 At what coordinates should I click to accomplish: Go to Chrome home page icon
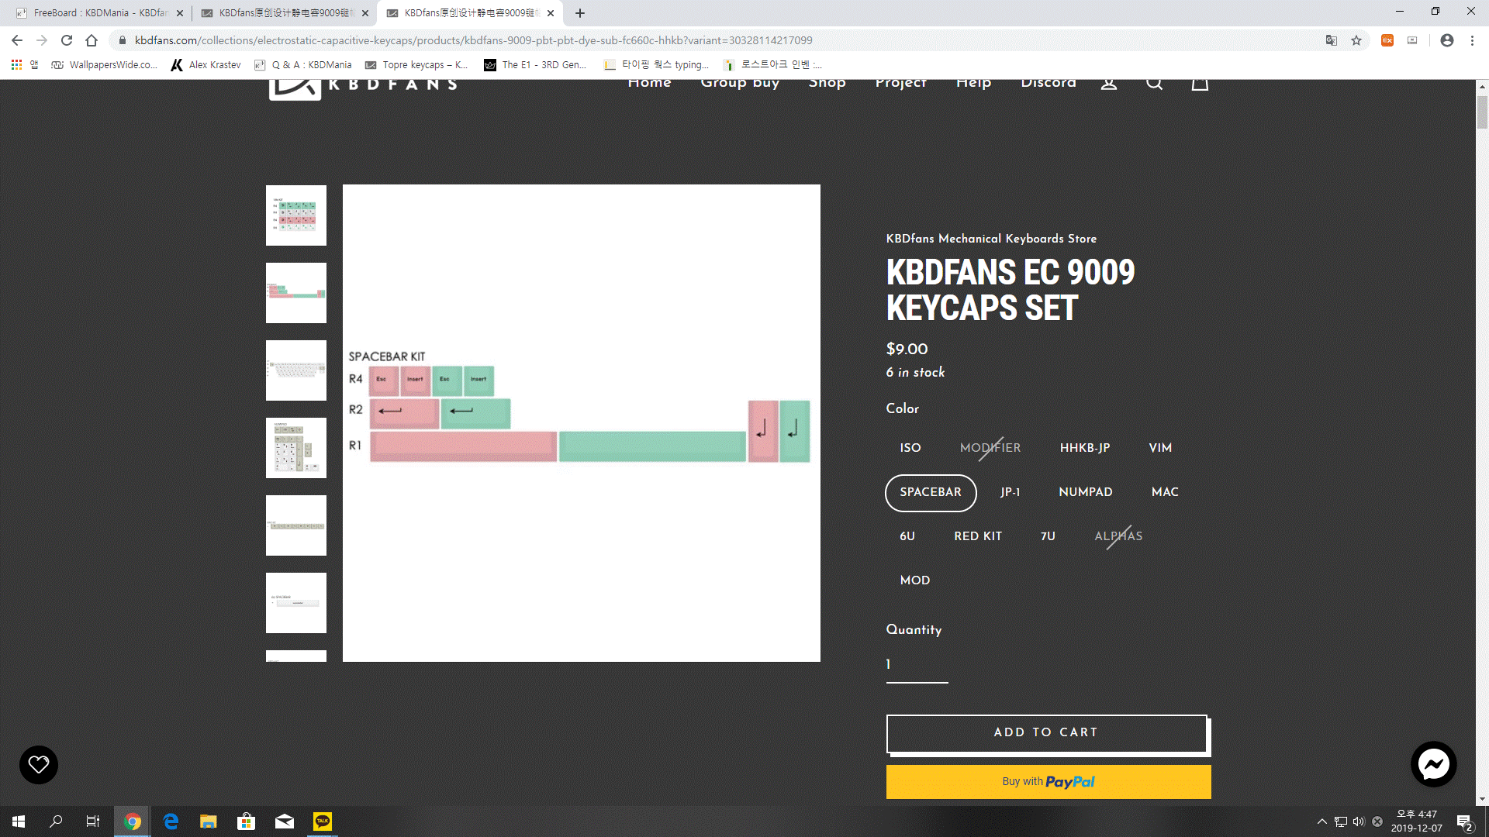coord(92,40)
